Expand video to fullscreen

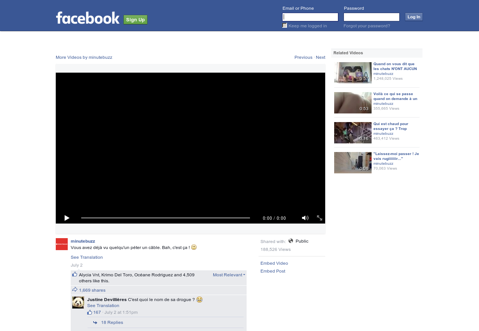tap(320, 218)
